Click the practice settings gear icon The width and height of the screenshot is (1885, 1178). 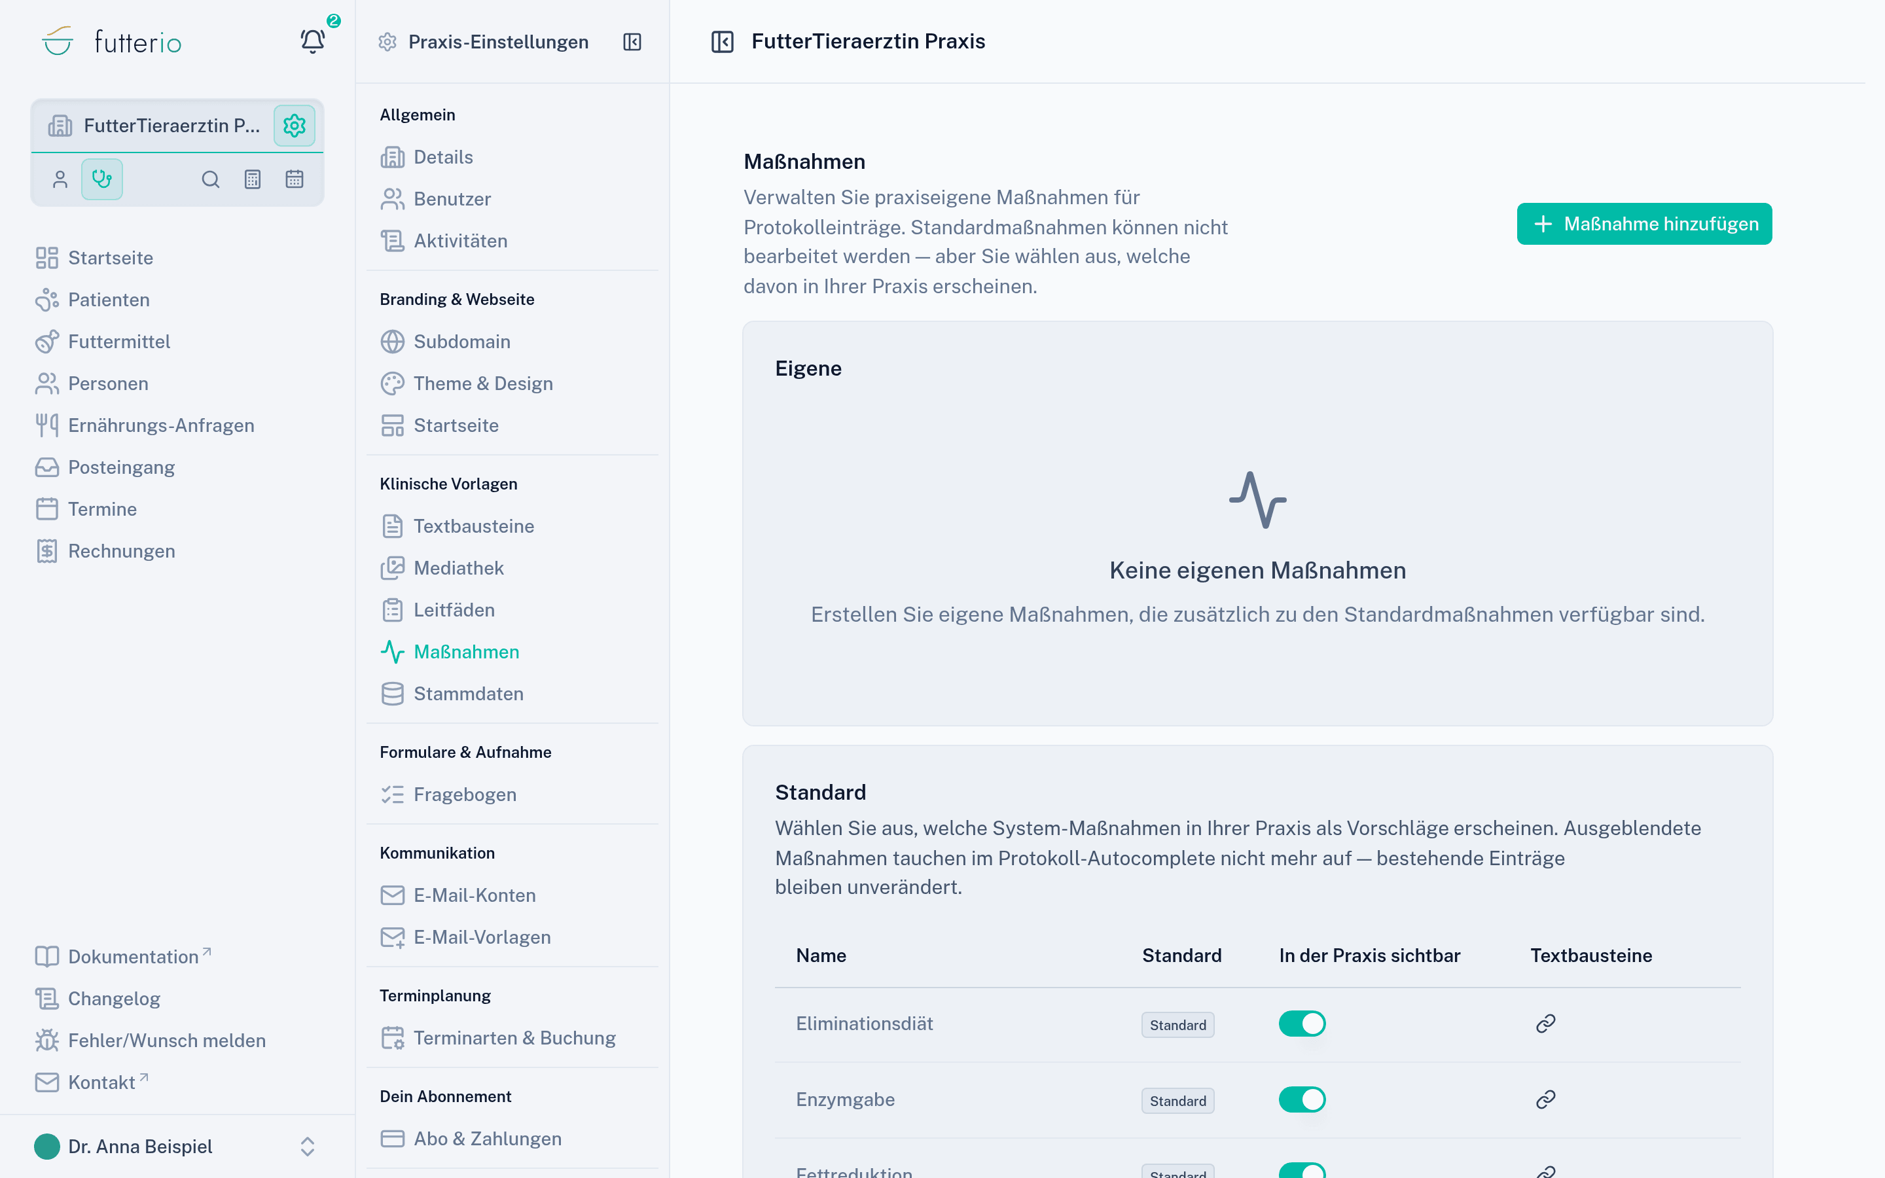(295, 126)
